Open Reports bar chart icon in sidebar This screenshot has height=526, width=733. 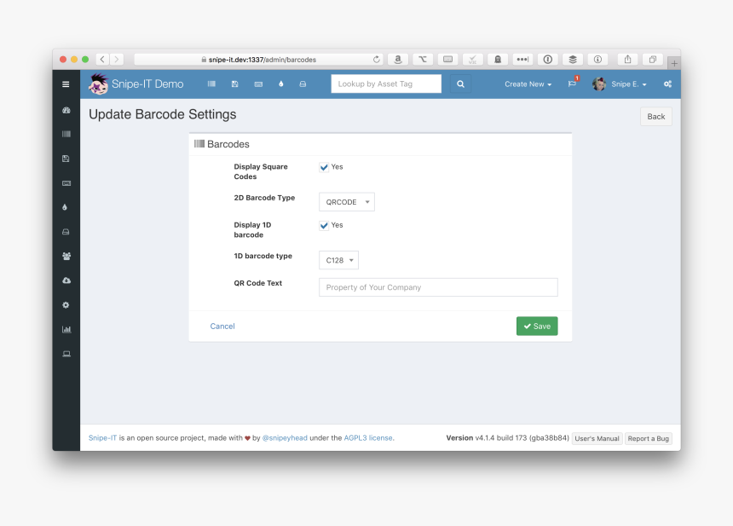[x=66, y=329]
